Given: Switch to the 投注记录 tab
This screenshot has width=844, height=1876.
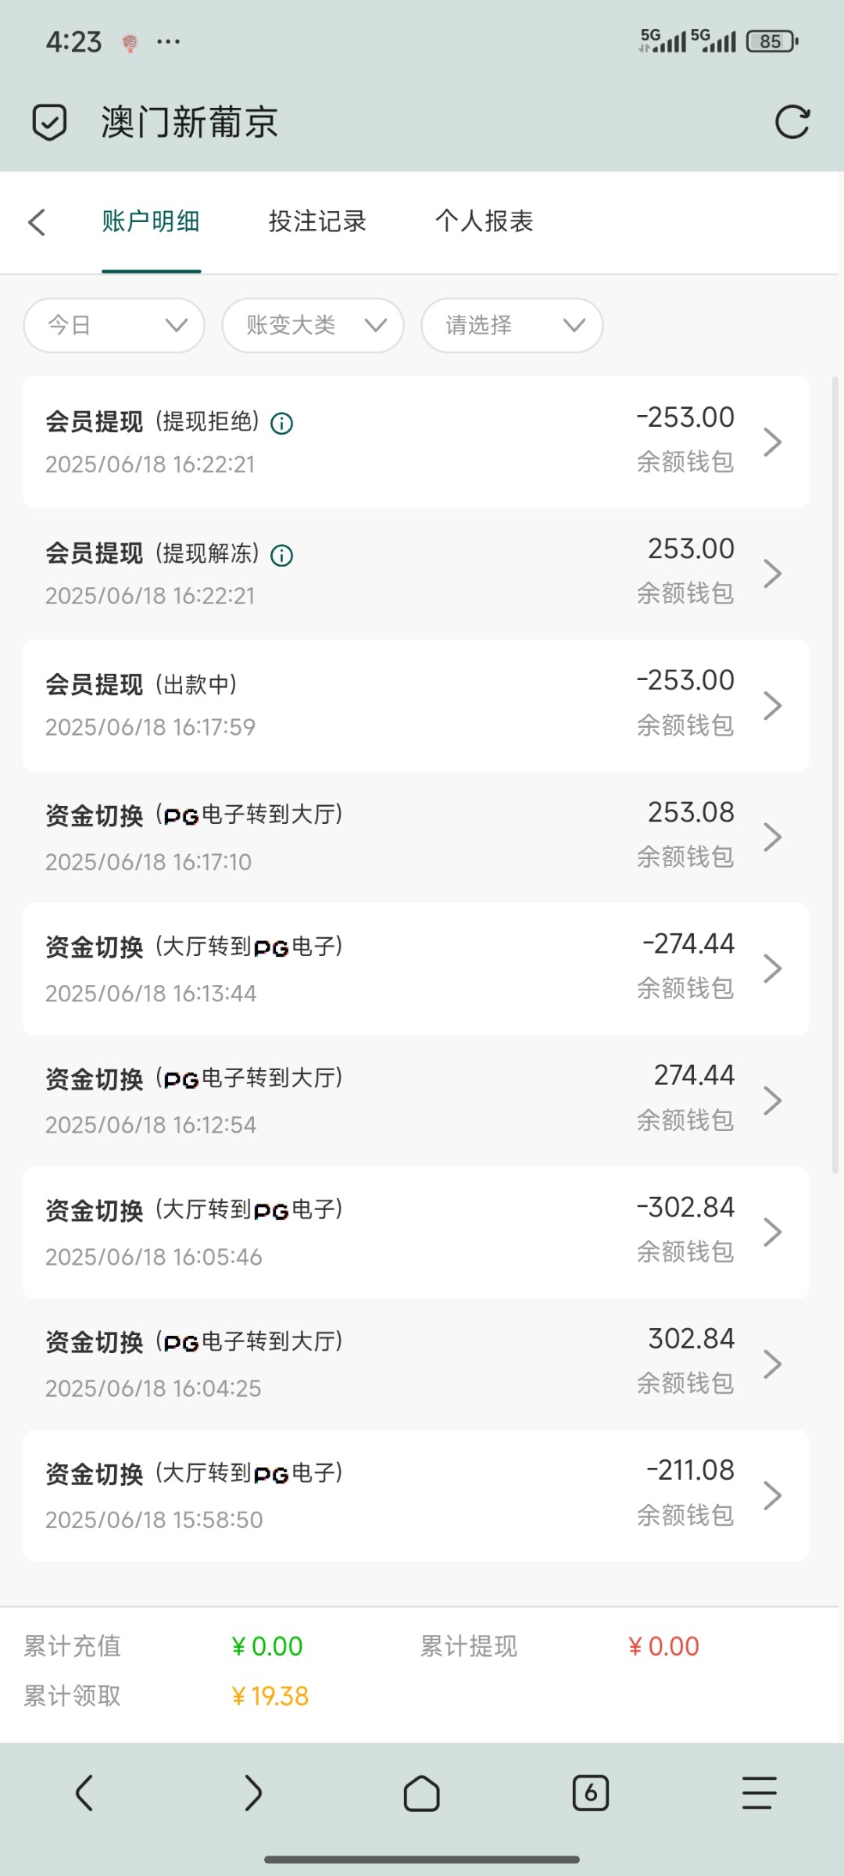Looking at the screenshot, I should (317, 222).
